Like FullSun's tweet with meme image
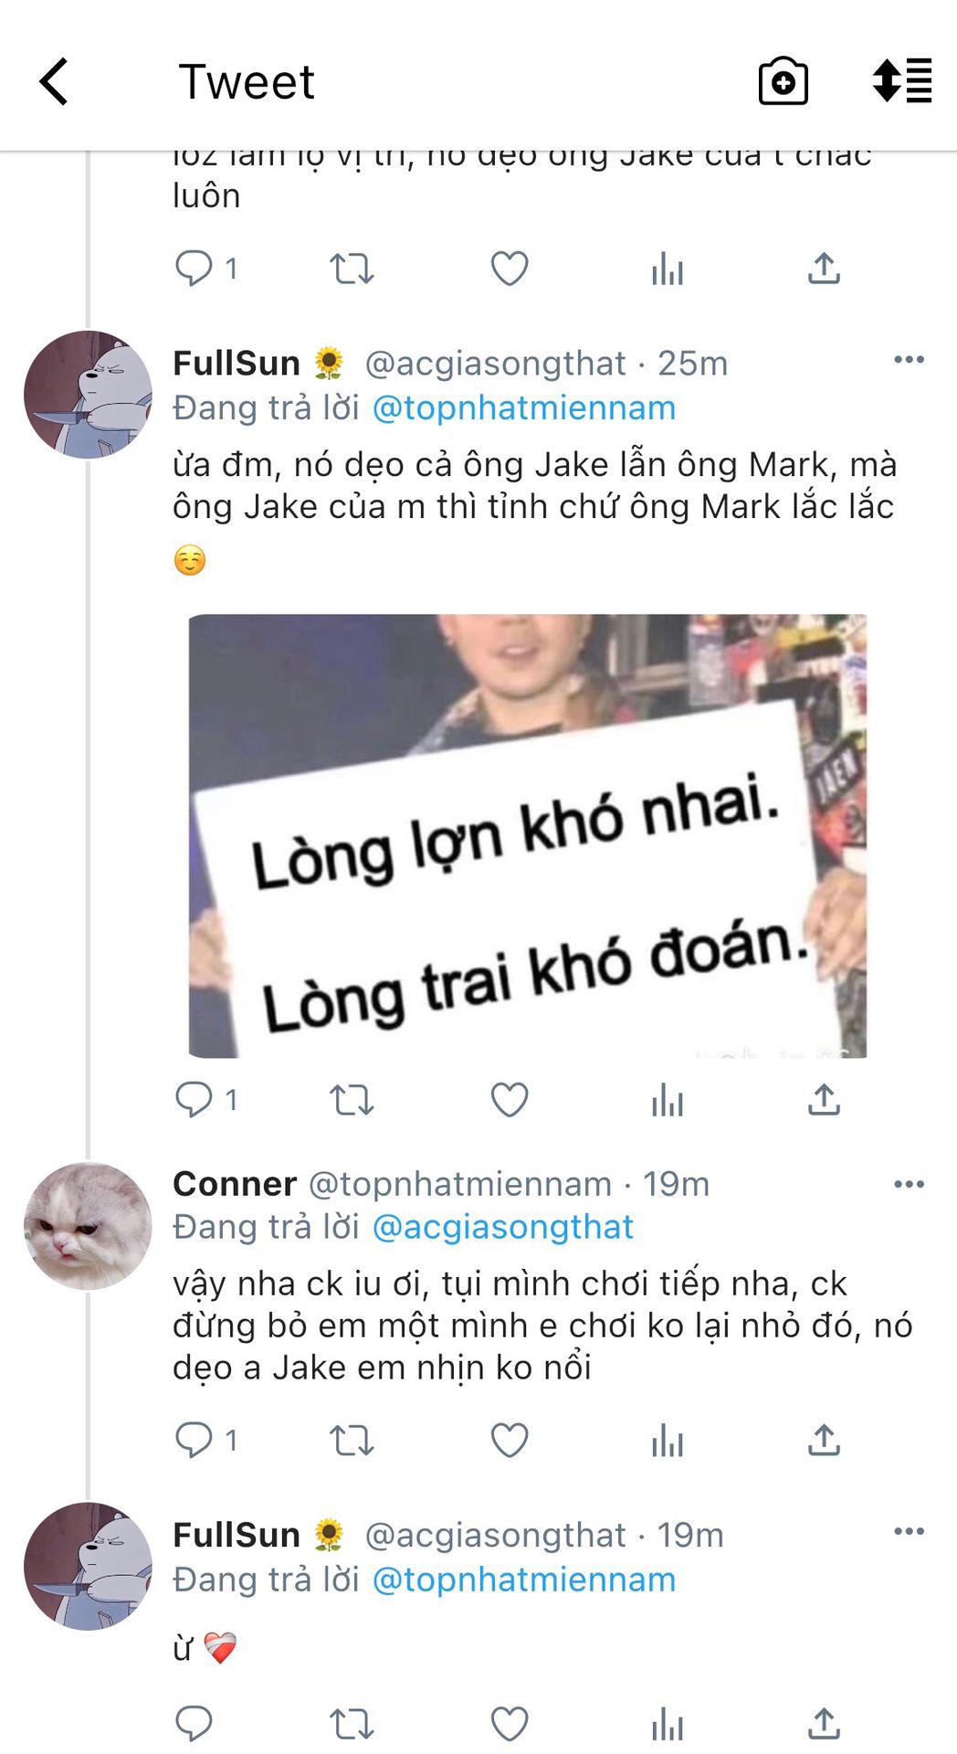 click(x=510, y=1100)
